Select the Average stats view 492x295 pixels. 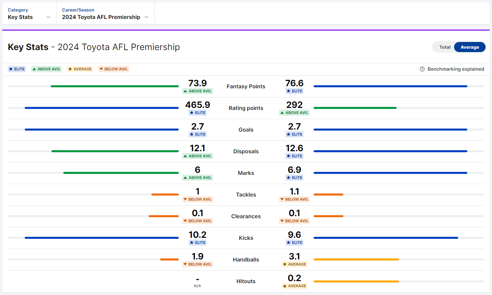[470, 47]
